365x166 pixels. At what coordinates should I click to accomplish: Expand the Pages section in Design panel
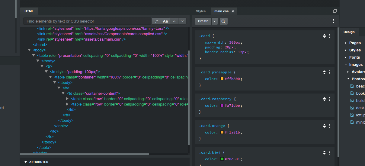tap(346, 43)
